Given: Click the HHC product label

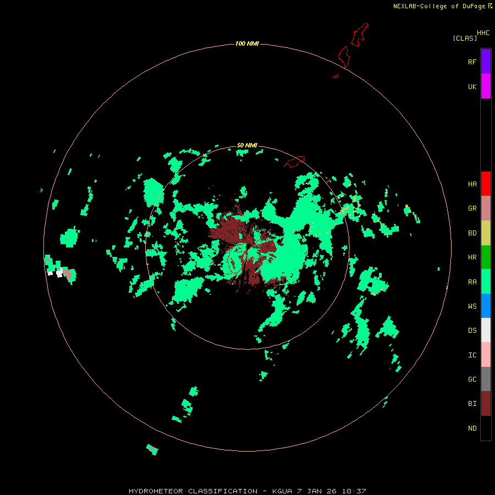Looking at the screenshot, I should click(x=483, y=33).
